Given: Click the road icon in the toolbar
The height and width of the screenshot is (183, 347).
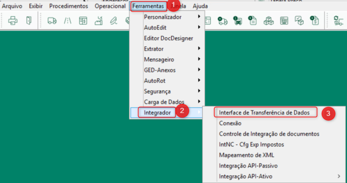Looking at the screenshot, I should [x=68, y=21].
